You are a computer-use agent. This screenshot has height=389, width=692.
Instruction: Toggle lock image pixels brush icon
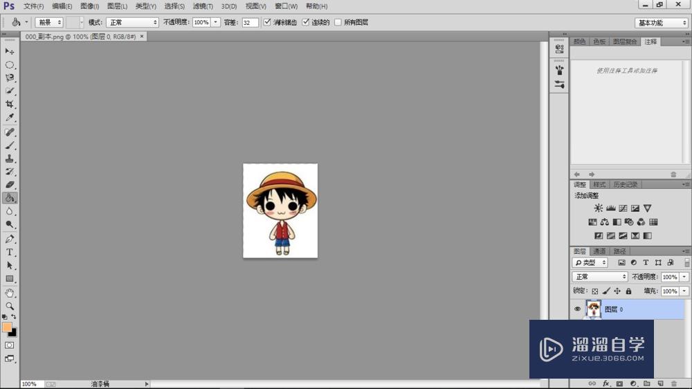pyautogui.click(x=606, y=291)
